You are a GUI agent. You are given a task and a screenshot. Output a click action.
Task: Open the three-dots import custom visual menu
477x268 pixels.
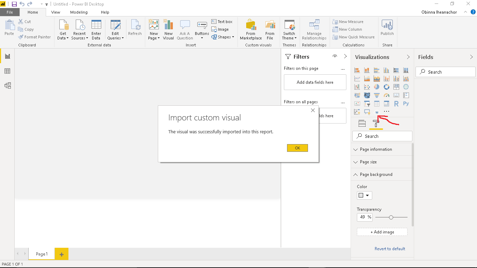click(x=386, y=112)
